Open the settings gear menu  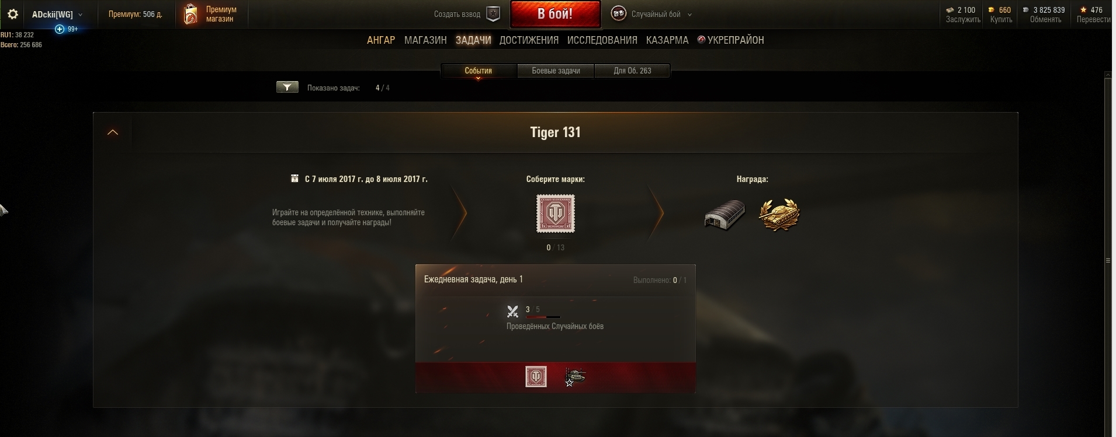click(13, 14)
